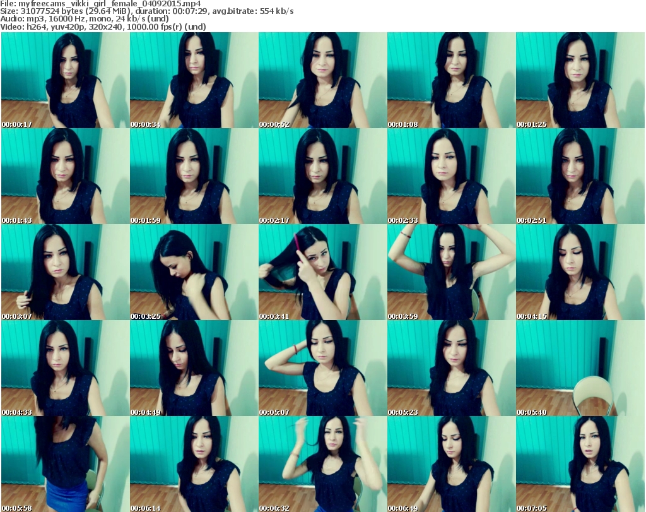
Task: Pick the frame at 00:05:07
Action: (322, 368)
